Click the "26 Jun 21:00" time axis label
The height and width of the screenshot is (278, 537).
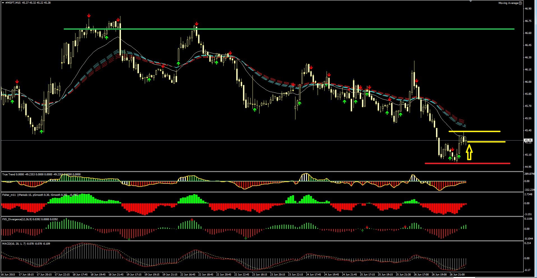point(457,275)
